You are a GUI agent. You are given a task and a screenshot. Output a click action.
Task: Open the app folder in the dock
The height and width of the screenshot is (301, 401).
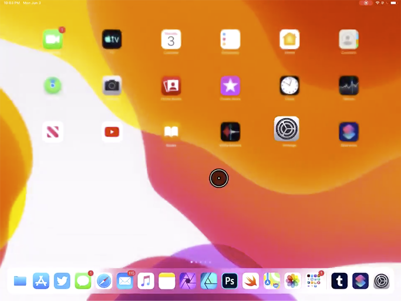click(314, 281)
